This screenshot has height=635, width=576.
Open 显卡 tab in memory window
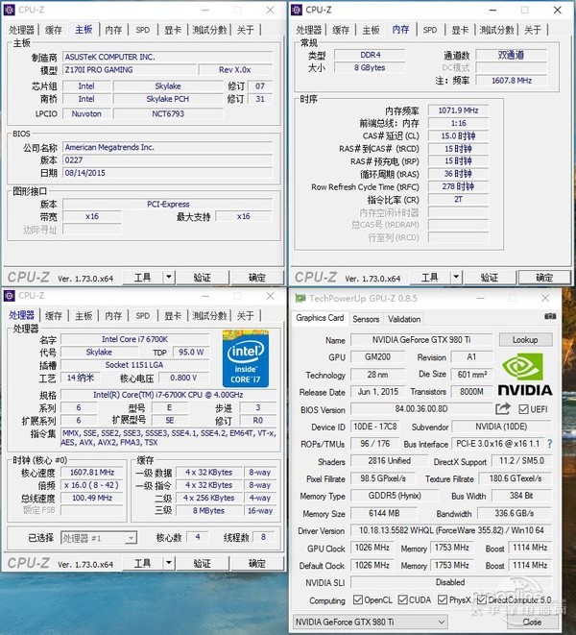460,30
